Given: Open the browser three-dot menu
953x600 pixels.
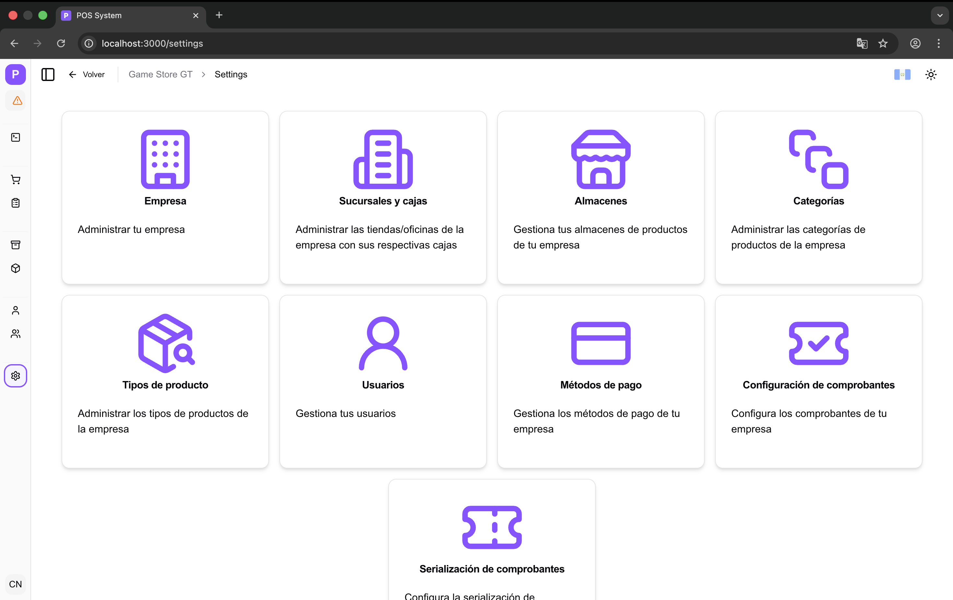Looking at the screenshot, I should click(939, 43).
